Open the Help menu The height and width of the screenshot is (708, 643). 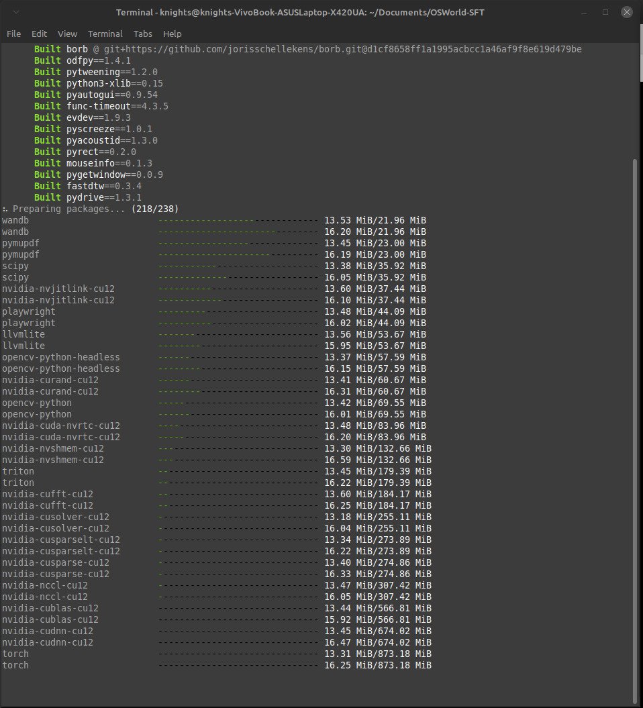click(x=172, y=34)
